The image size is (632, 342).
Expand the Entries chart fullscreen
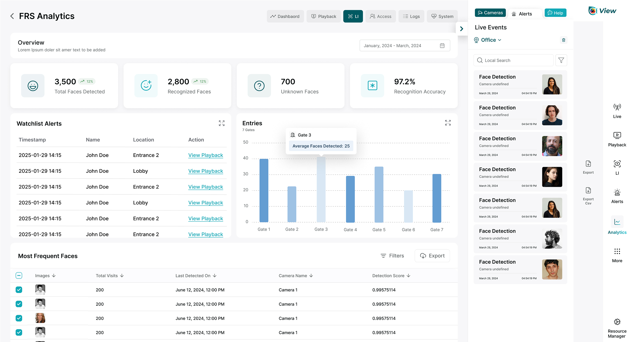[448, 123]
